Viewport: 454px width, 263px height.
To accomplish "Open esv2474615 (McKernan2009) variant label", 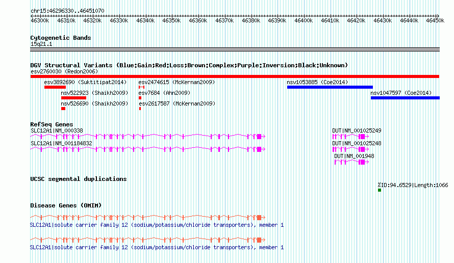I will pos(176,82).
